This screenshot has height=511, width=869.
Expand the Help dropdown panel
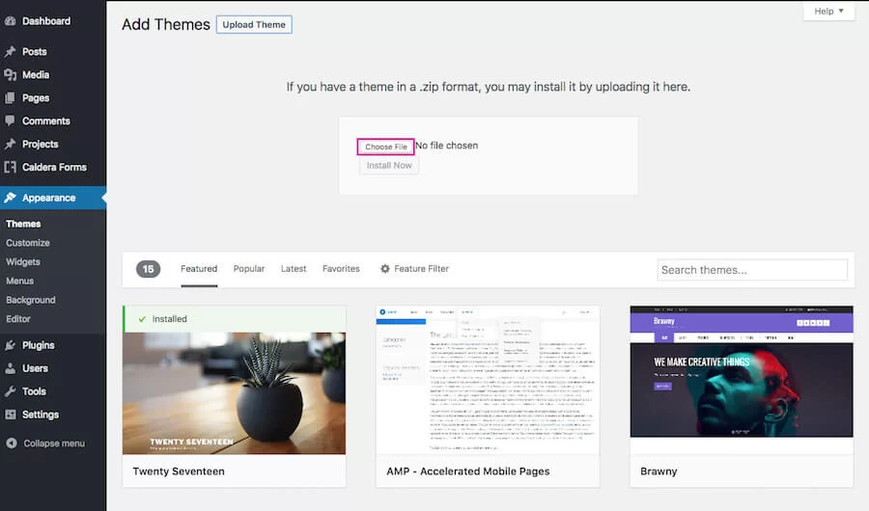(x=828, y=12)
